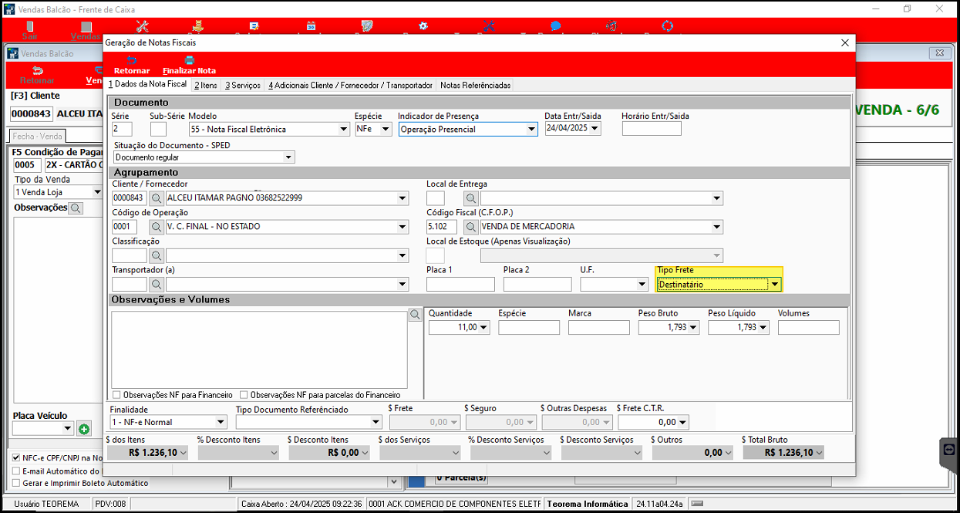Expand U.F. dropdown

tap(642, 284)
